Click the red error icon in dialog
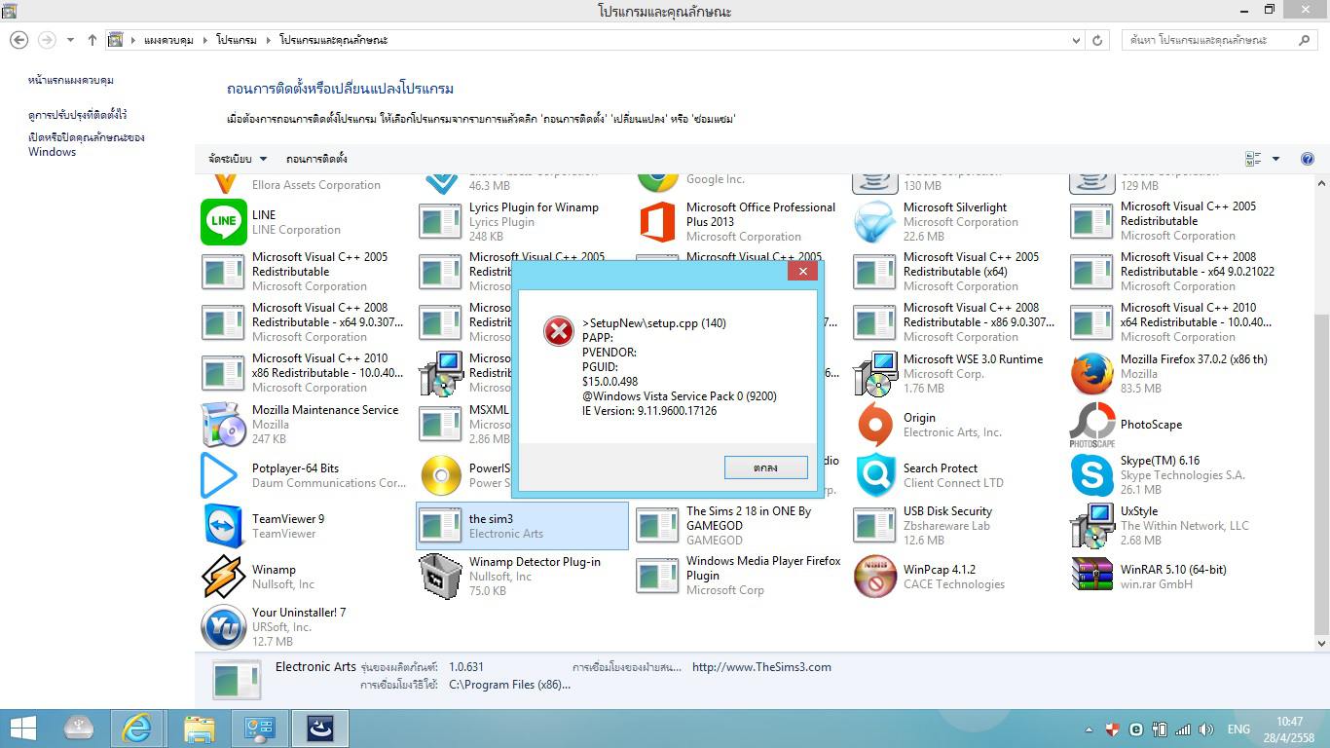This screenshot has height=748, width=1330. coord(559,332)
